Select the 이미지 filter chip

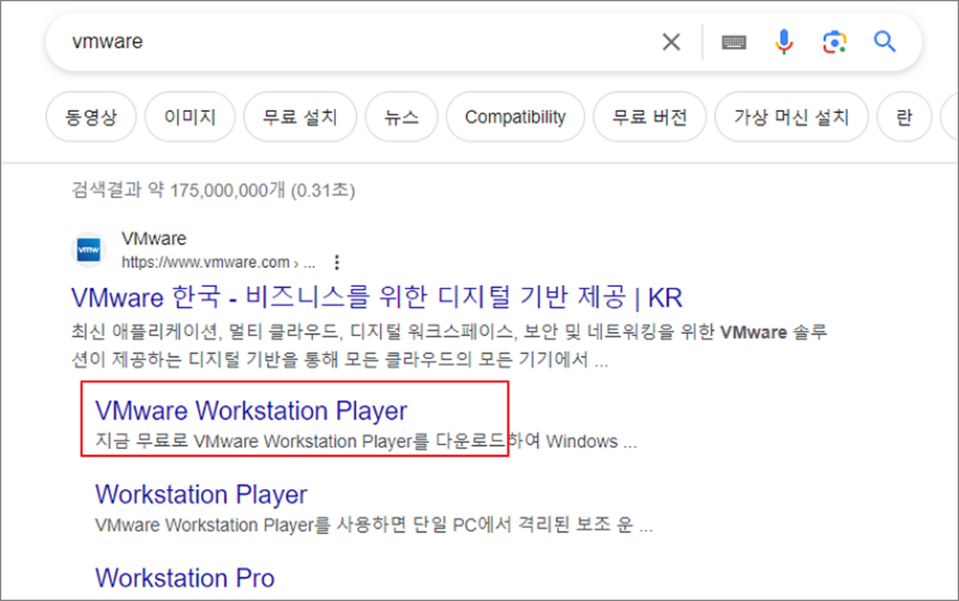[x=190, y=117]
